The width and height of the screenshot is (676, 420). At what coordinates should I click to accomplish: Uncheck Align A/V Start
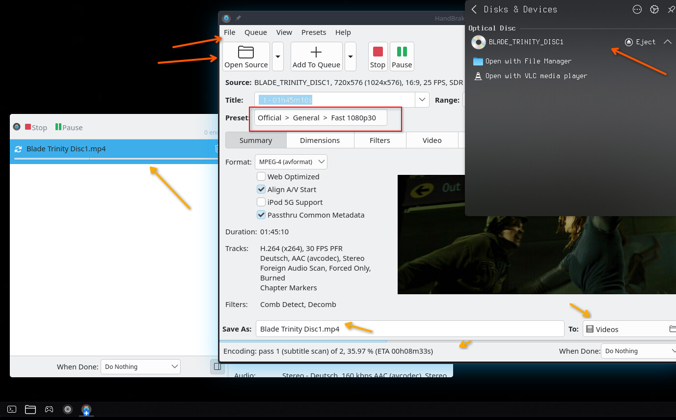pyautogui.click(x=261, y=190)
